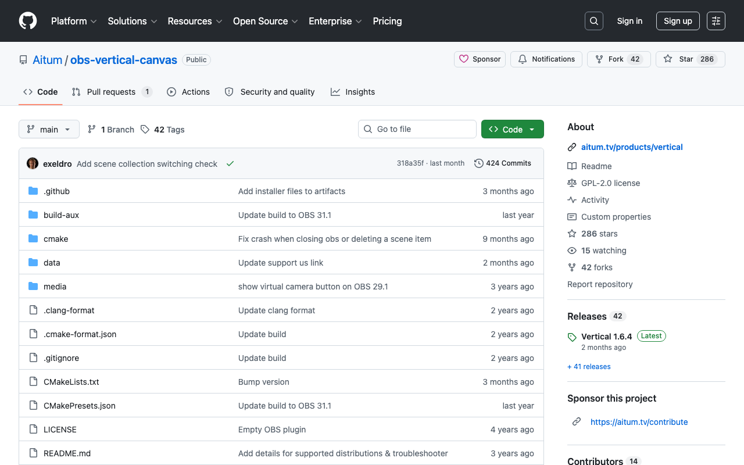
Task: Switch to the Pull requests tab
Action: 112,92
